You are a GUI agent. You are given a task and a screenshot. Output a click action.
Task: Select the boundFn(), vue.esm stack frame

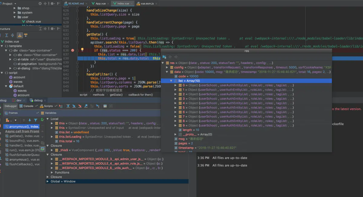(x=22, y=141)
